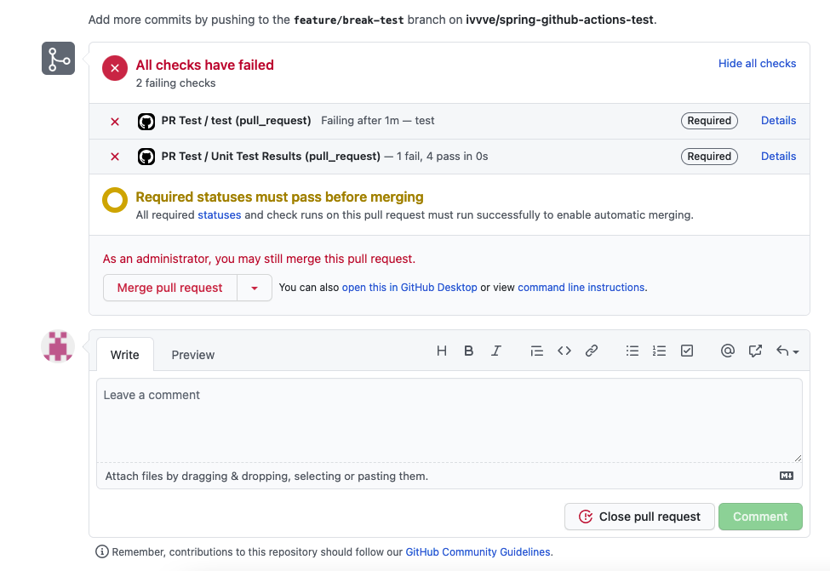
Task: Click the statuses link
Action: (219, 214)
